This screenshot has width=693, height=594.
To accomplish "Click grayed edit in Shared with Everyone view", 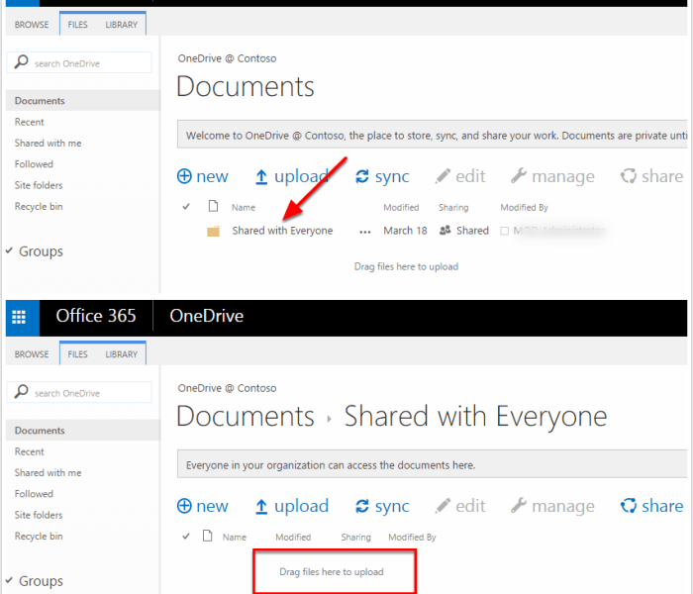I will point(460,506).
